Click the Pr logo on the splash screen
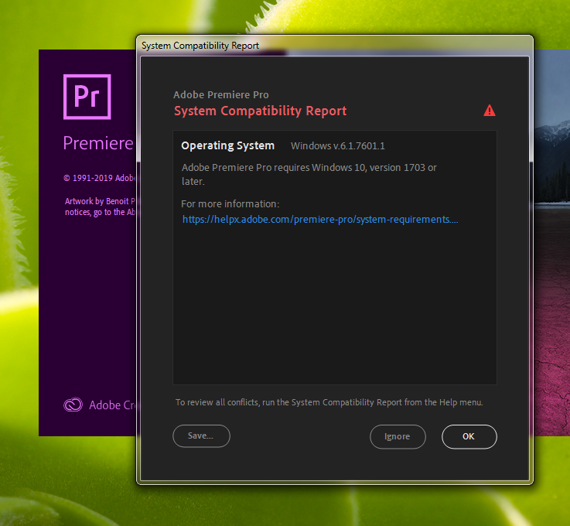This screenshot has height=526, width=570. point(87,97)
